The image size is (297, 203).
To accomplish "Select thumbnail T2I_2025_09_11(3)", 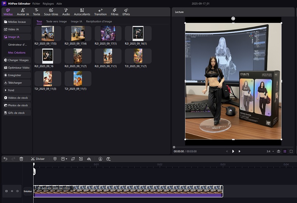I will (x=48, y=79).
